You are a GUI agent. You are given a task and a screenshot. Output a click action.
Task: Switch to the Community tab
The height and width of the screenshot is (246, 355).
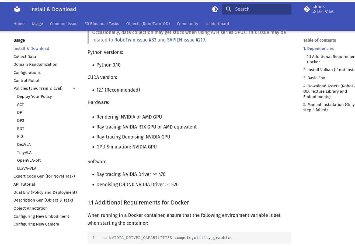click(x=187, y=24)
